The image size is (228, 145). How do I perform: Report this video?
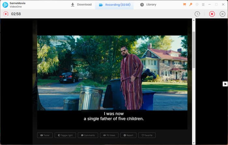[128, 135]
